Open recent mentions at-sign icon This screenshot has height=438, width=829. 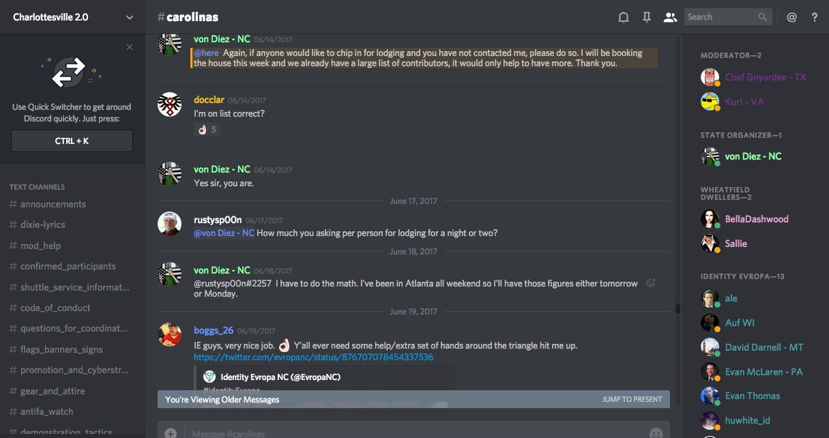pos(791,18)
